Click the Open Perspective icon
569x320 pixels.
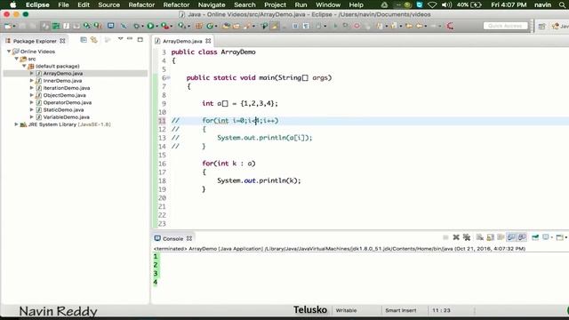[541, 26]
